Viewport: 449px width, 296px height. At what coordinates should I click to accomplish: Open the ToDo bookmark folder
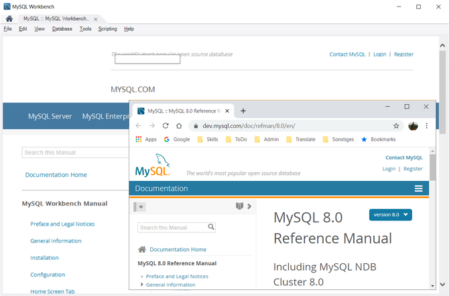(x=237, y=139)
